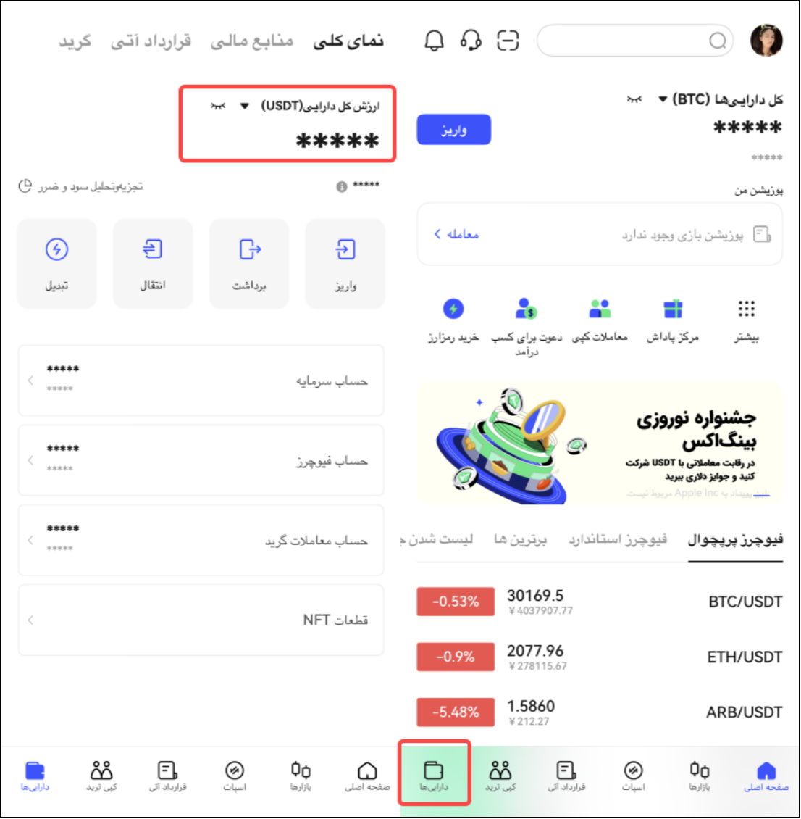Open customer support headset icon
The width and height of the screenshot is (801, 819).
tap(471, 40)
